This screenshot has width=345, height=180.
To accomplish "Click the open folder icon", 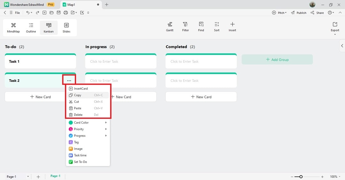I will (51, 13).
